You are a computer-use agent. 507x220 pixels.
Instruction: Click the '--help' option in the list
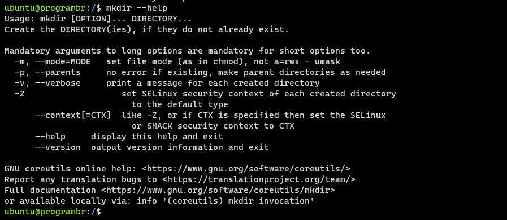tap(50, 137)
